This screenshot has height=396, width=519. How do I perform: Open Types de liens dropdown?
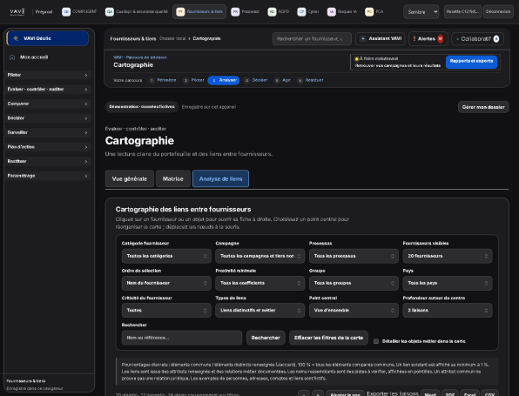pos(260,311)
